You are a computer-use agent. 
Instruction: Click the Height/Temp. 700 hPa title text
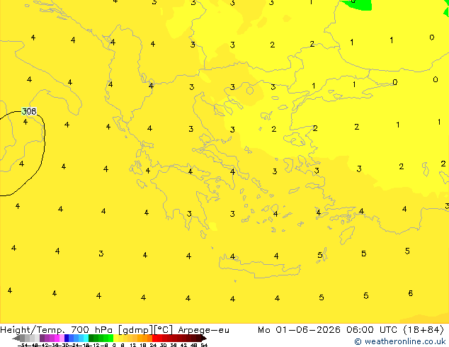[x=57, y=330]
